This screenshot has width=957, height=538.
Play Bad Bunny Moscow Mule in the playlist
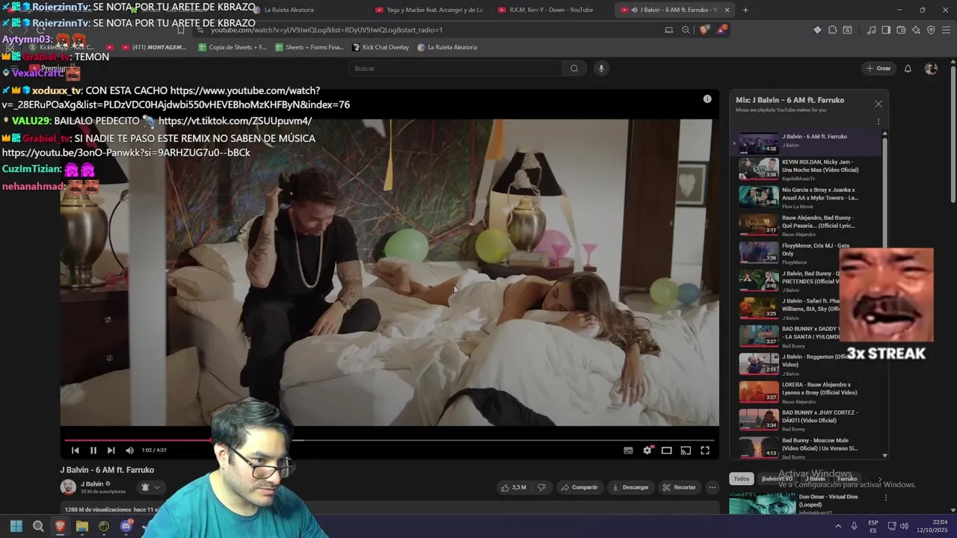click(x=806, y=448)
